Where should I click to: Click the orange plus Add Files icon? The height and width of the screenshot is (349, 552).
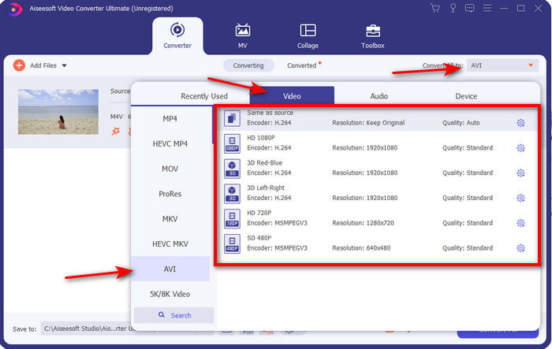(x=19, y=65)
